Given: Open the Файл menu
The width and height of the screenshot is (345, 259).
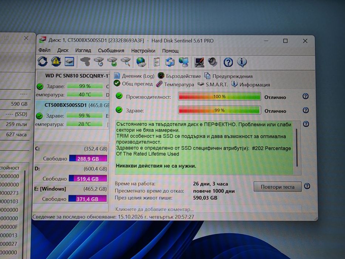Looking at the screenshot, I should pos(44,50).
